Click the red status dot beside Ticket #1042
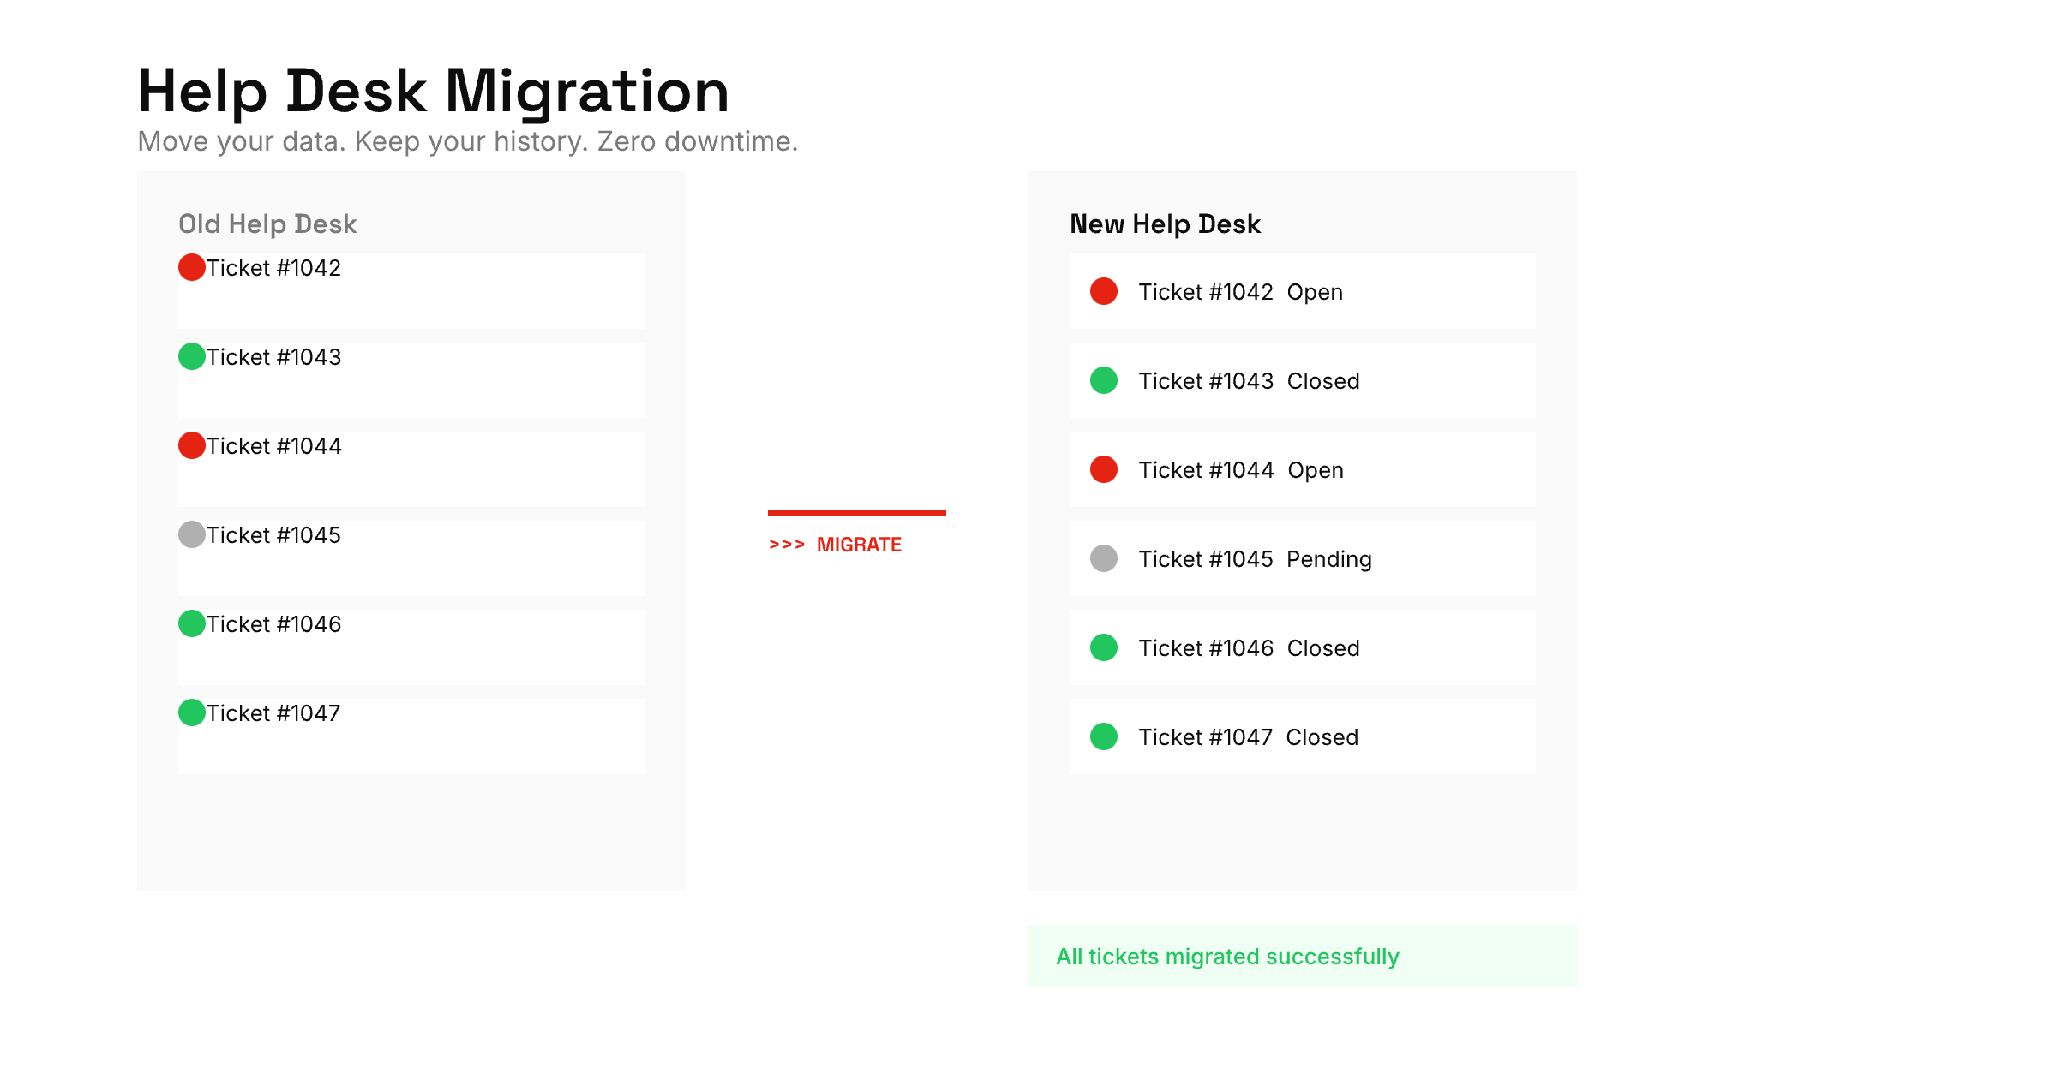2057x1079 pixels. (192, 267)
